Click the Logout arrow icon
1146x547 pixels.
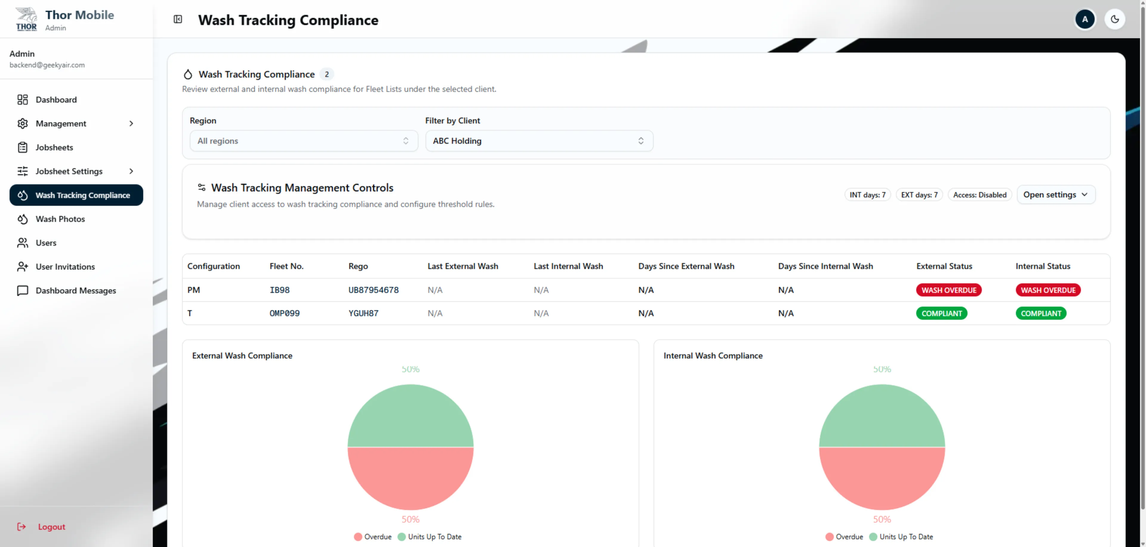[x=21, y=526]
